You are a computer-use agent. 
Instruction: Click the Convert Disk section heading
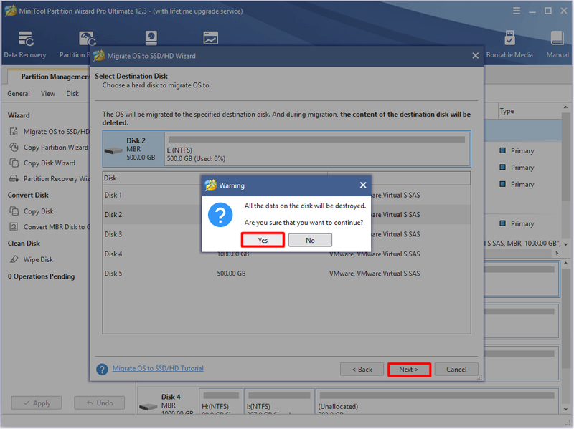pos(28,195)
